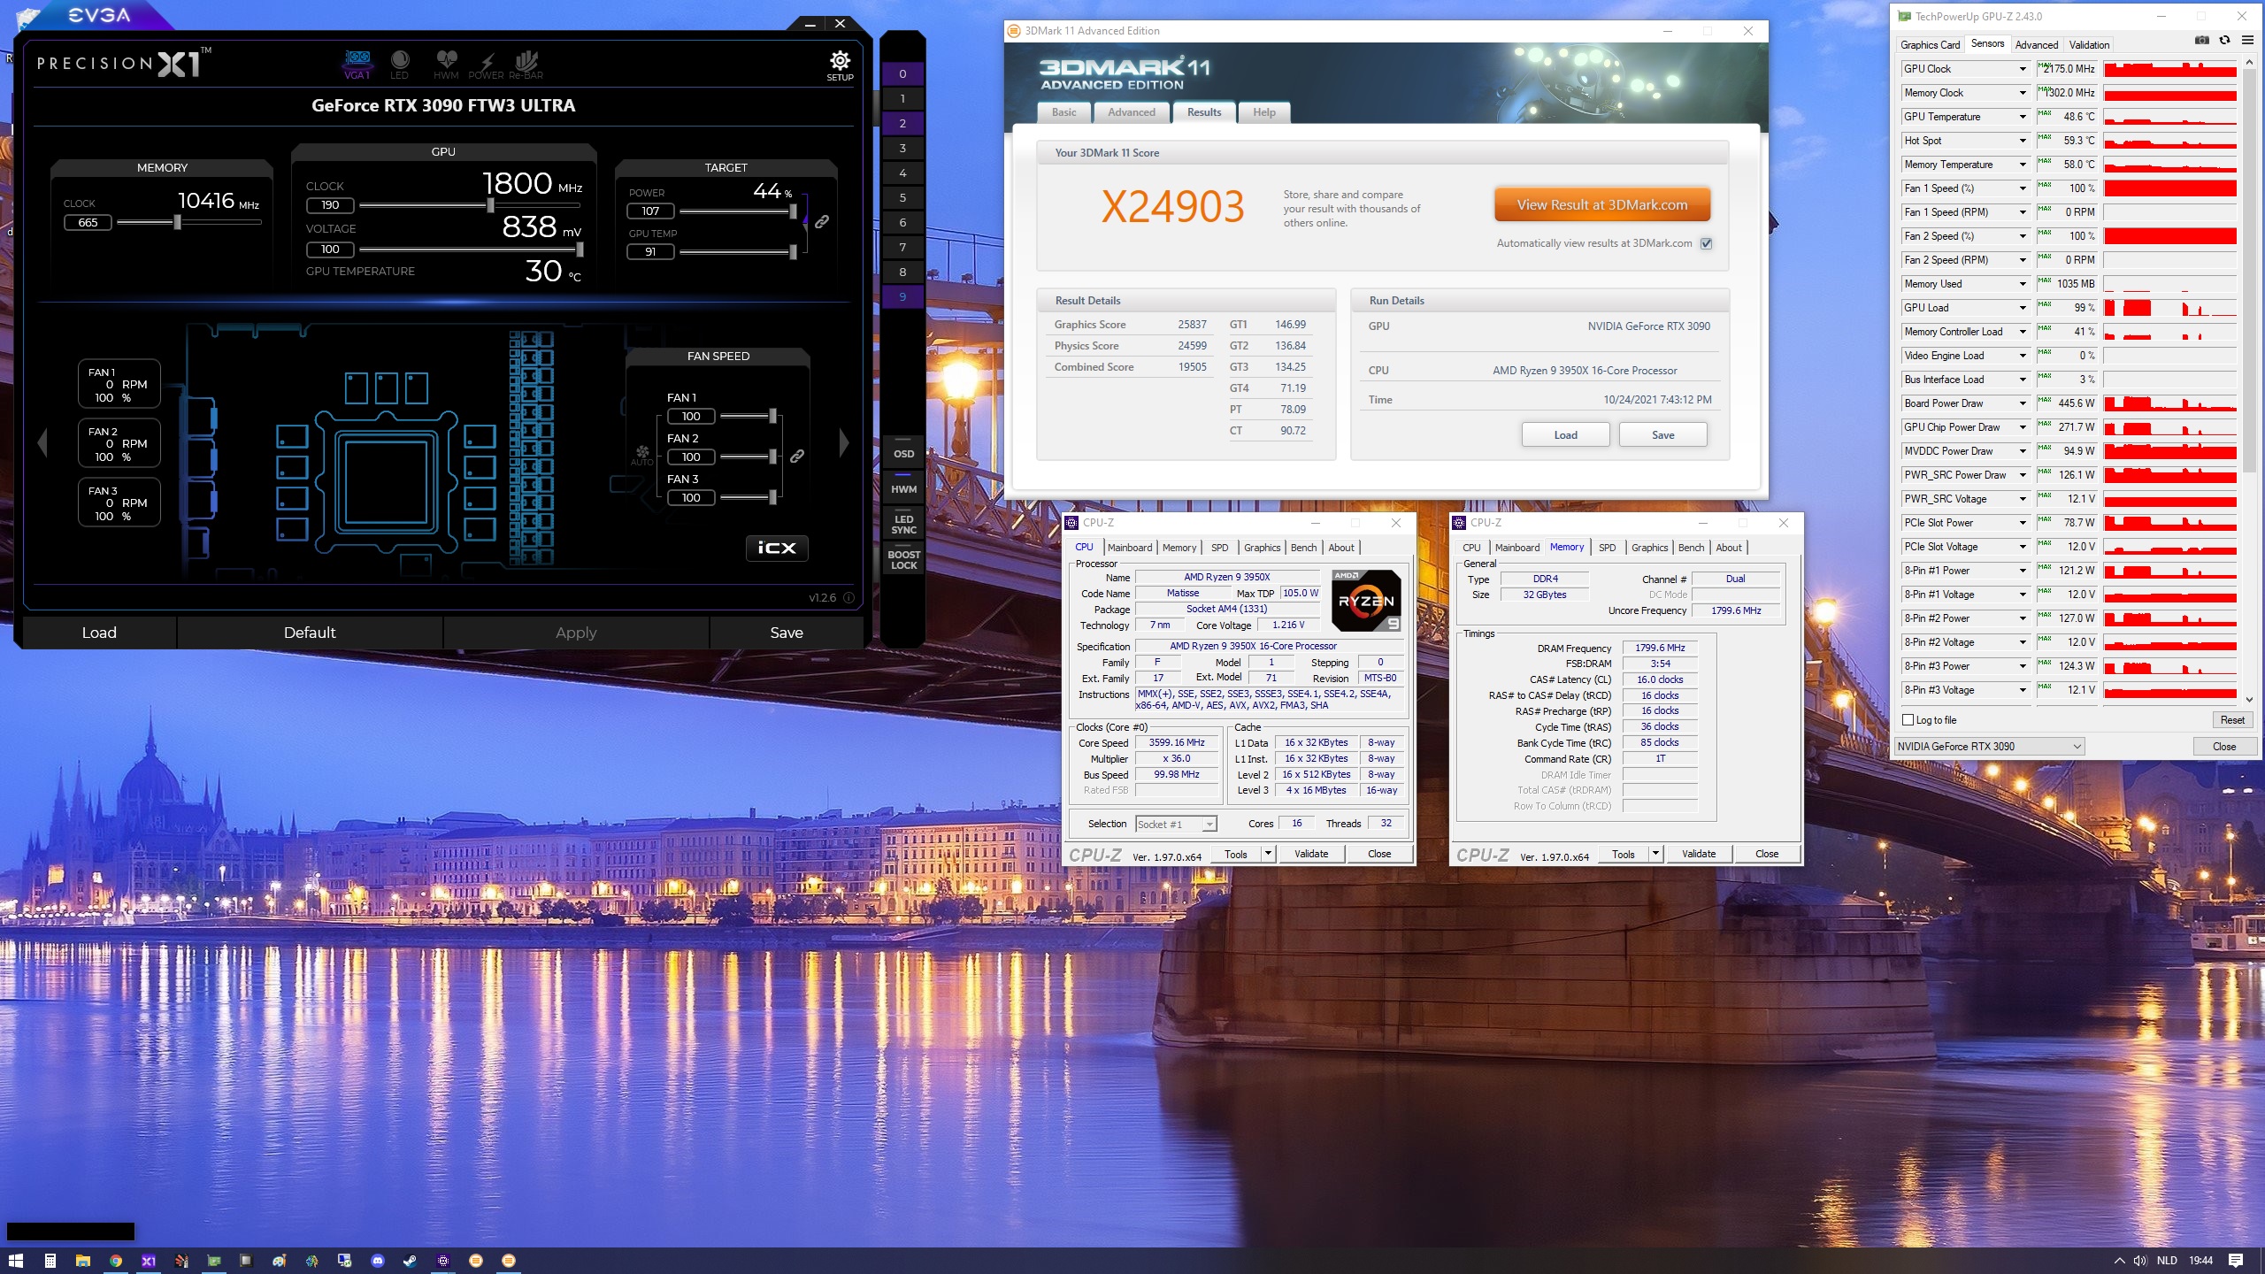Open Discord from the taskbar
Viewport: 2265px width, 1274px height.
(378, 1261)
